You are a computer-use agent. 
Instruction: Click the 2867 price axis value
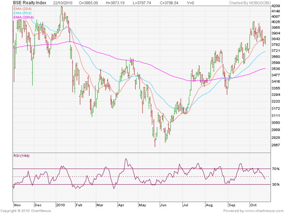click(276, 145)
